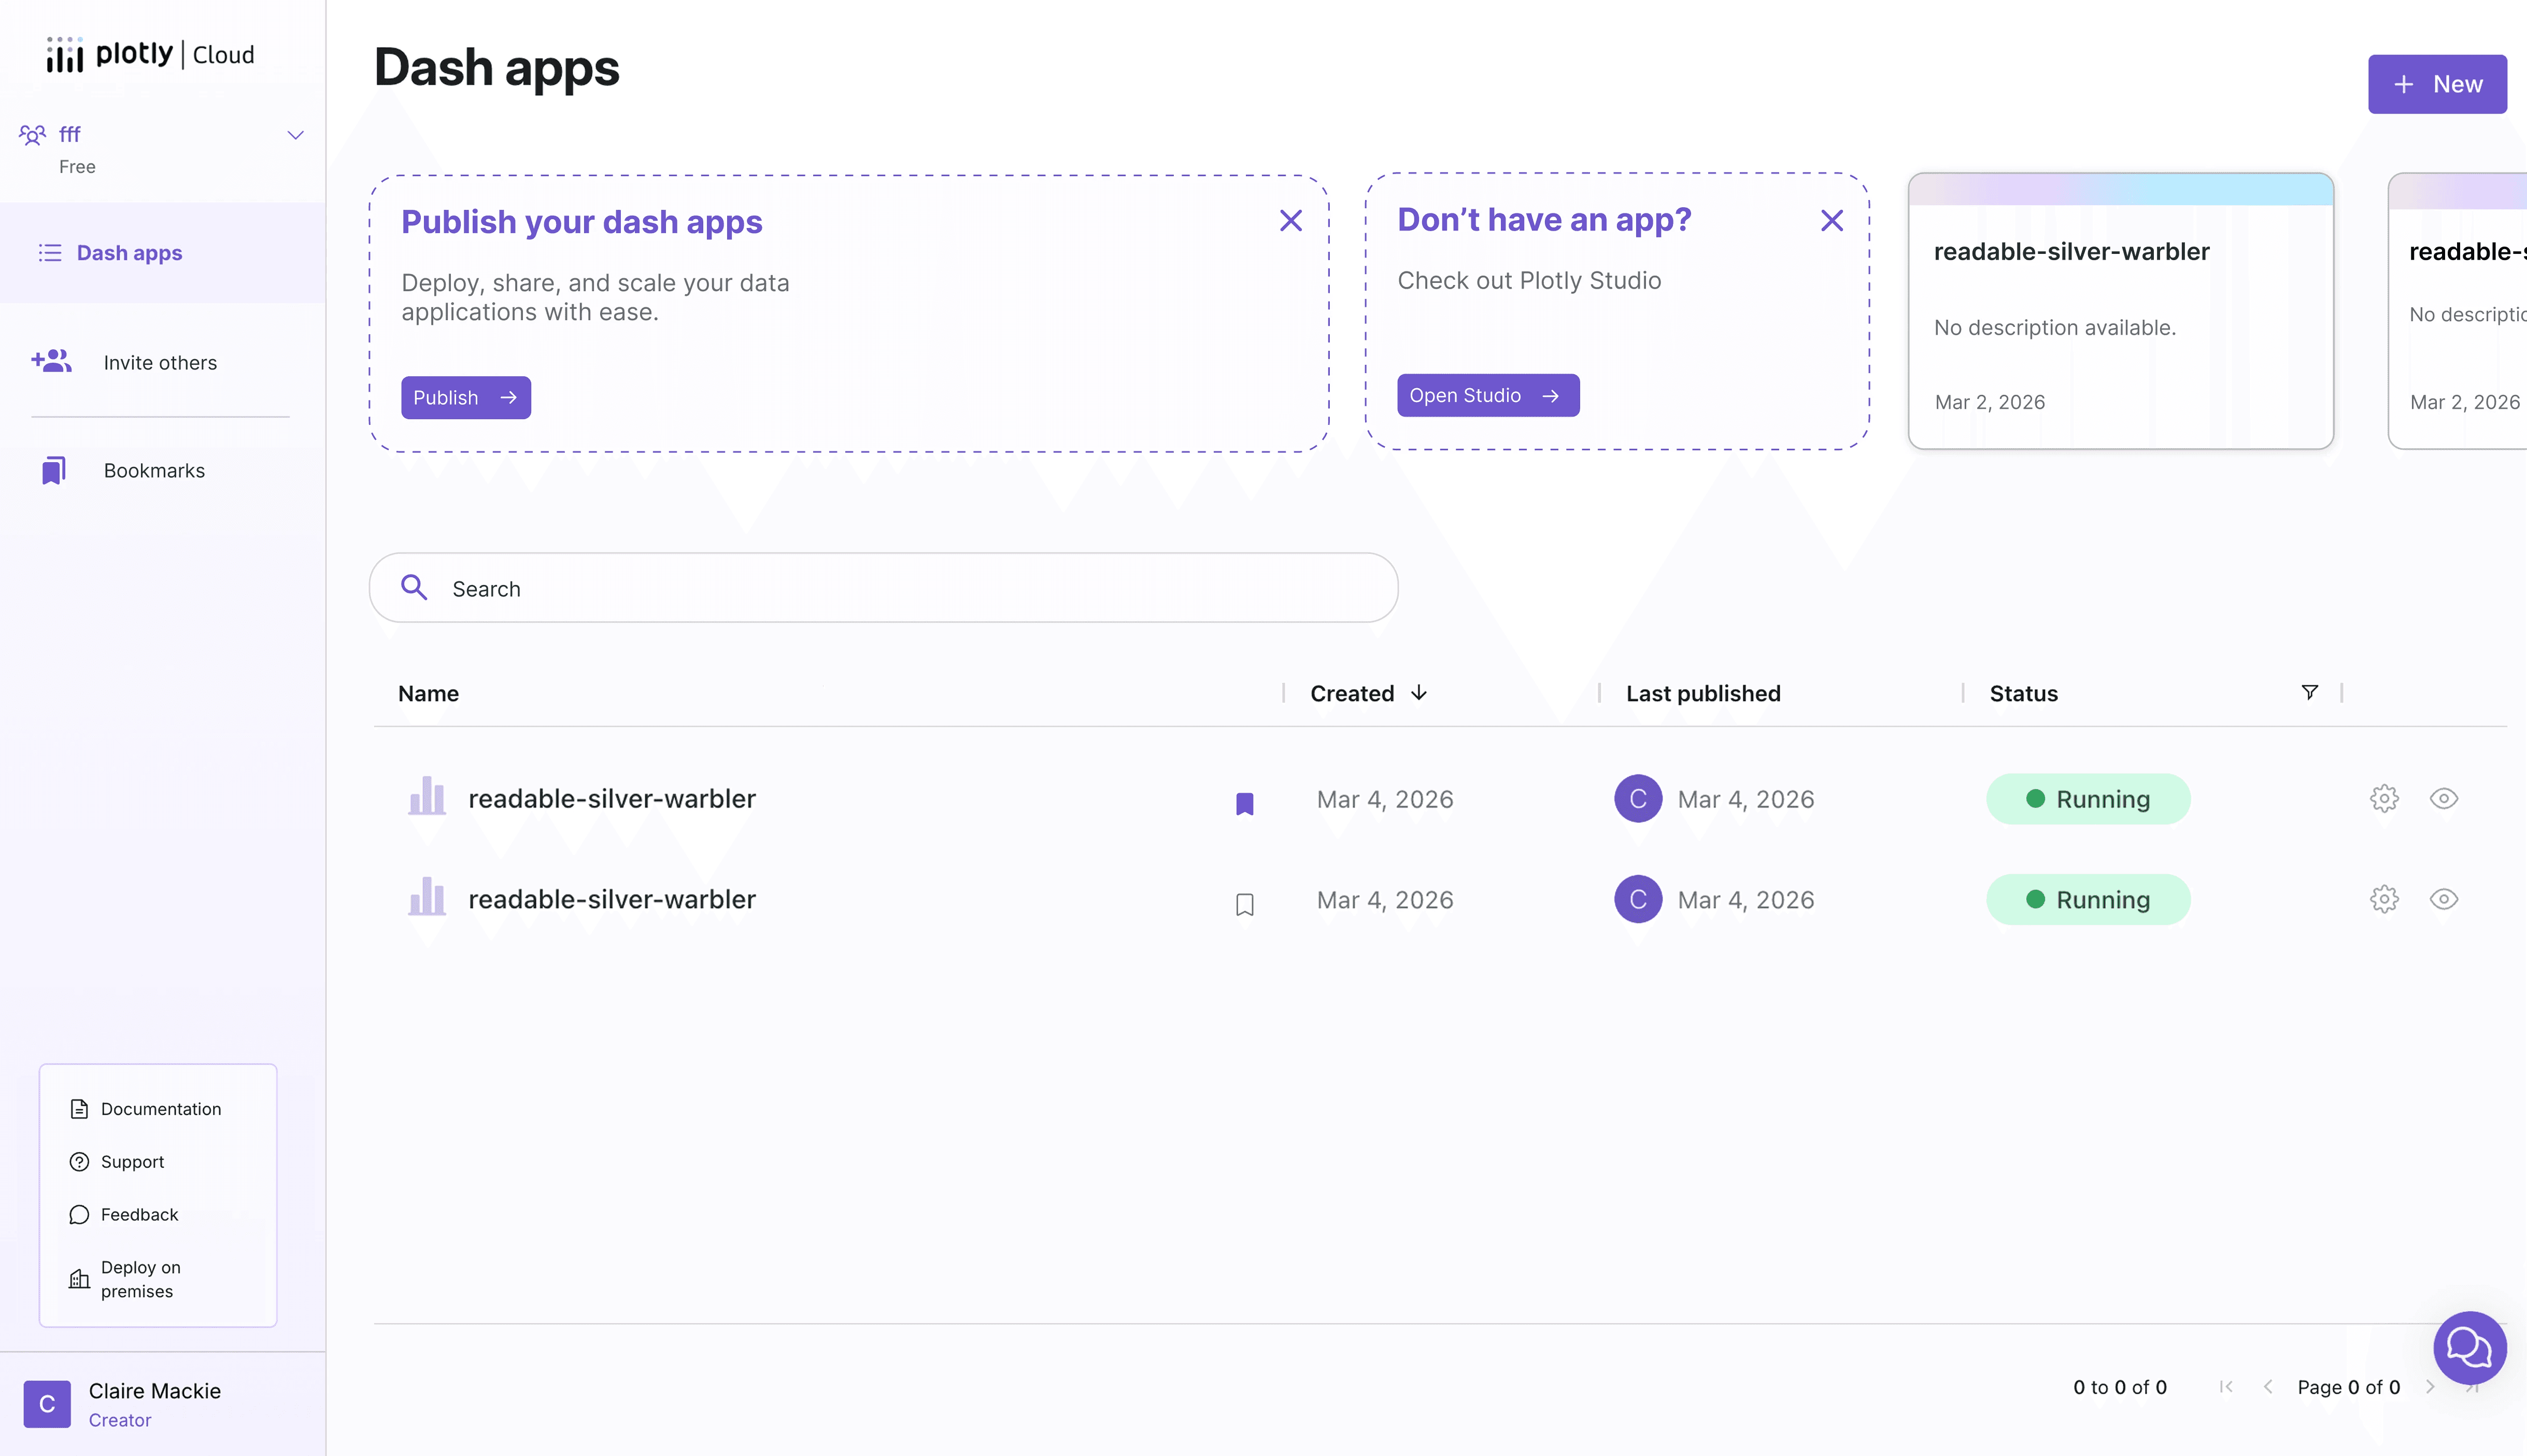Click the eye icon on first app row
The height and width of the screenshot is (1456, 2527).
tap(2443, 799)
